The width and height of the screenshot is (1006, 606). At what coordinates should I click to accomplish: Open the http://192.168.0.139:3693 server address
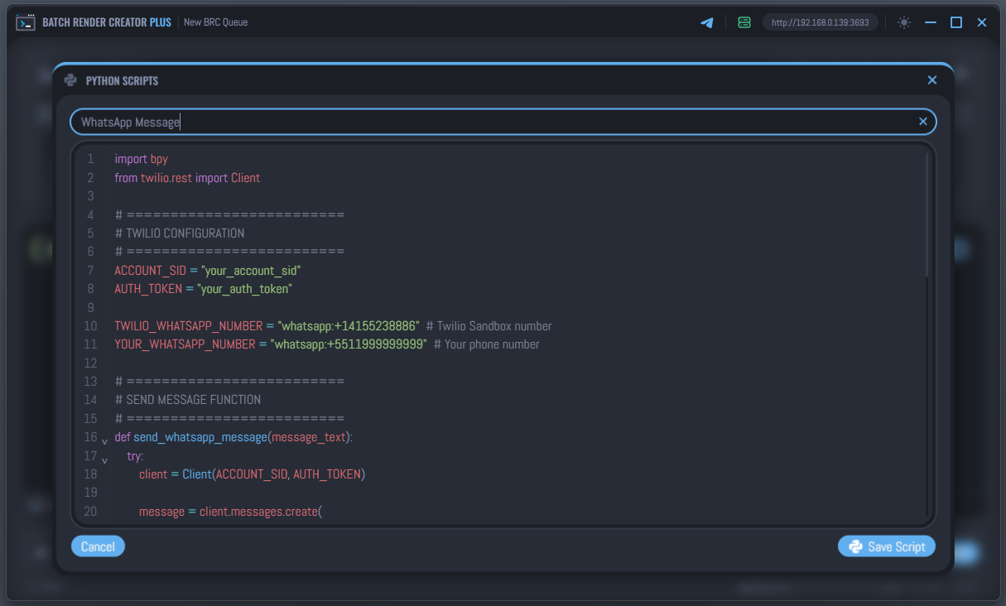point(820,22)
